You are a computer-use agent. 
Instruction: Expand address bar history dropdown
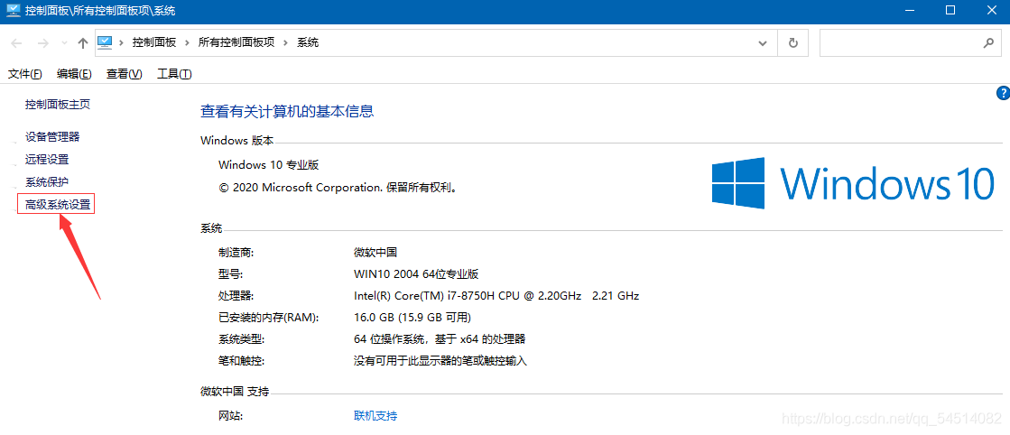click(x=763, y=43)
